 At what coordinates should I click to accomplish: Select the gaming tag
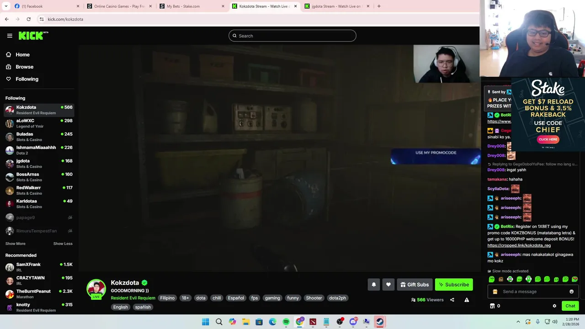(272, 298)
